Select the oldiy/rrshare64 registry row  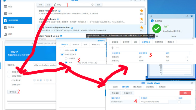point(90,12)
